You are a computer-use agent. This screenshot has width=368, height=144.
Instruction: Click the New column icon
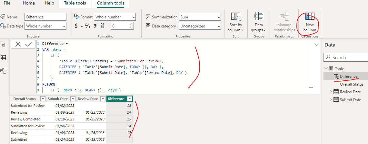[310, 16]
